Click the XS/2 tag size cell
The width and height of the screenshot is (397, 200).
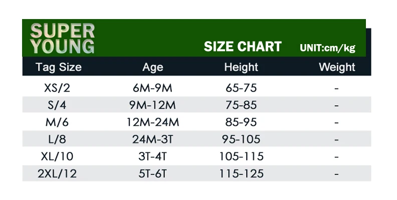[57, 88]
